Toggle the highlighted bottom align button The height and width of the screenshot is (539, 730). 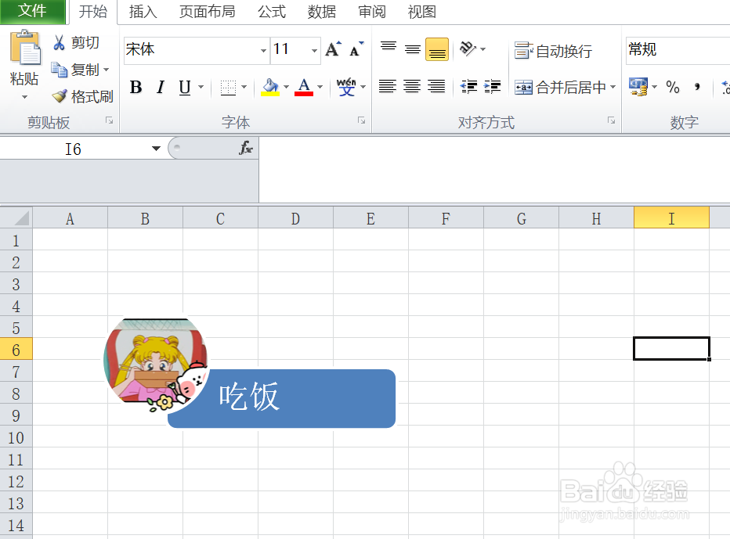(437, 49)
